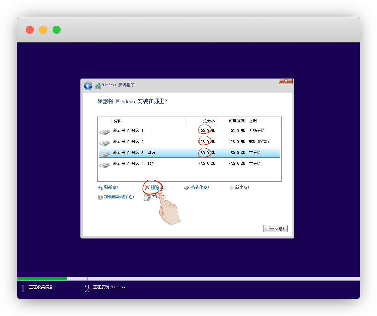
Task: Click the 类型 column header
Action: pyautogui.click(x=263, y=121)
